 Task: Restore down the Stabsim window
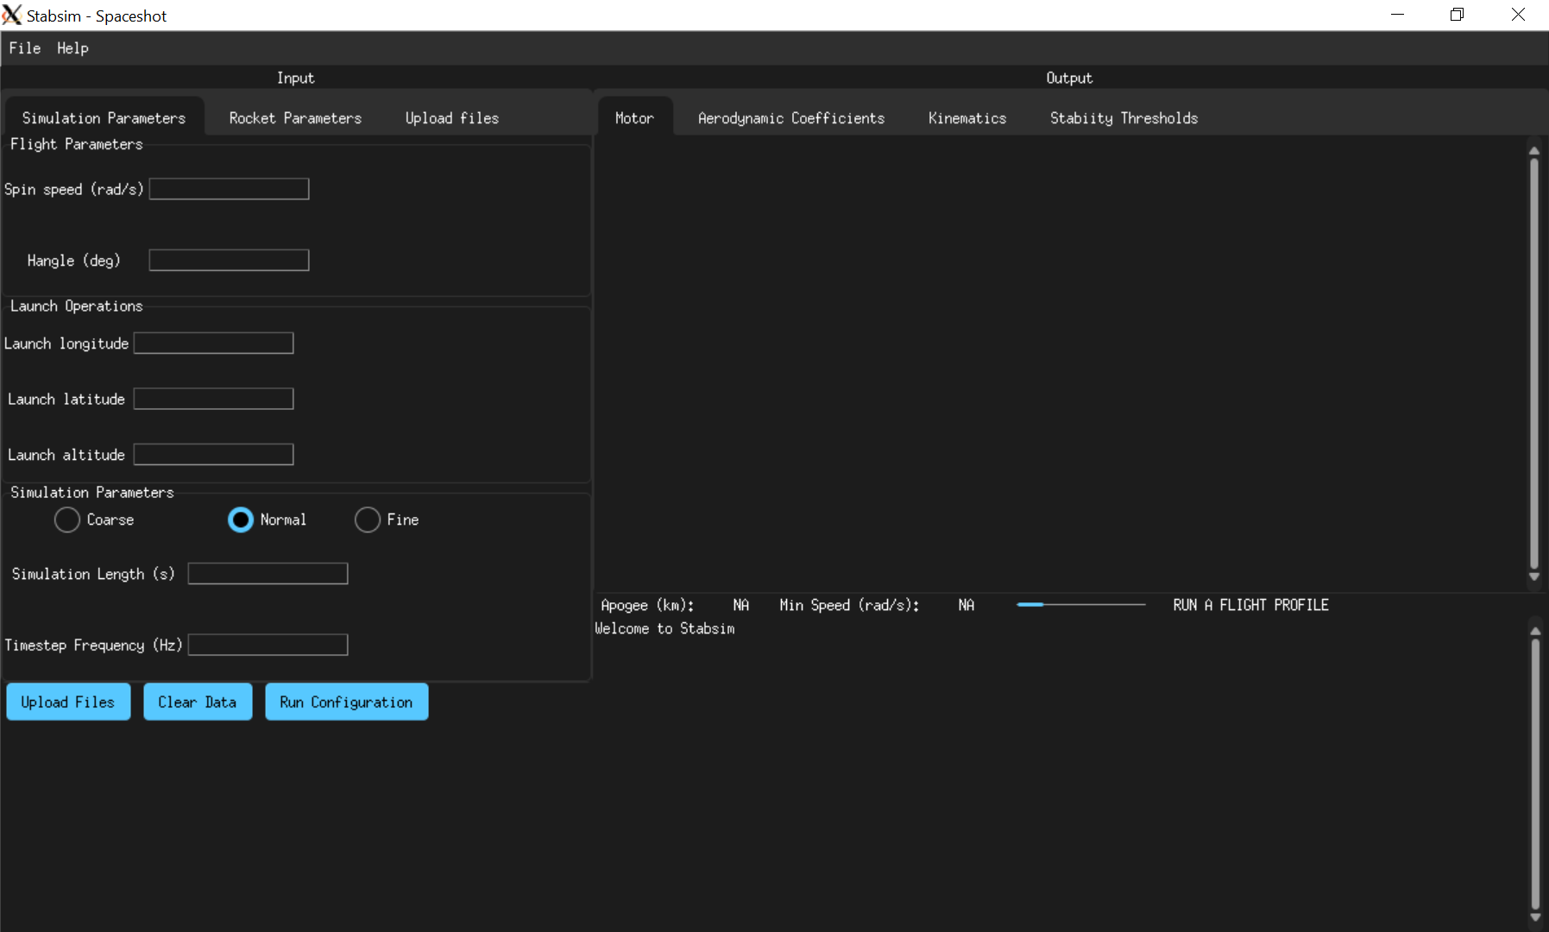tap(1458, 15)
